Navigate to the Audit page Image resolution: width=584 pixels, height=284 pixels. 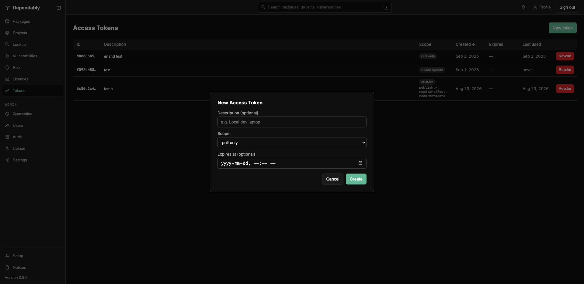[33, 137]
